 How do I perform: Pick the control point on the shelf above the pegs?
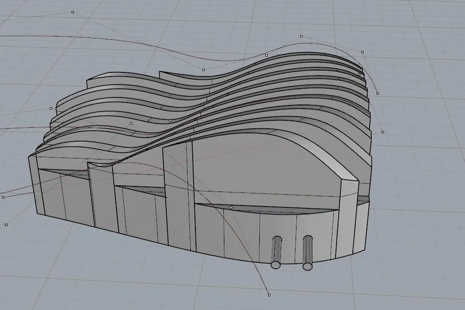(231, 207)
